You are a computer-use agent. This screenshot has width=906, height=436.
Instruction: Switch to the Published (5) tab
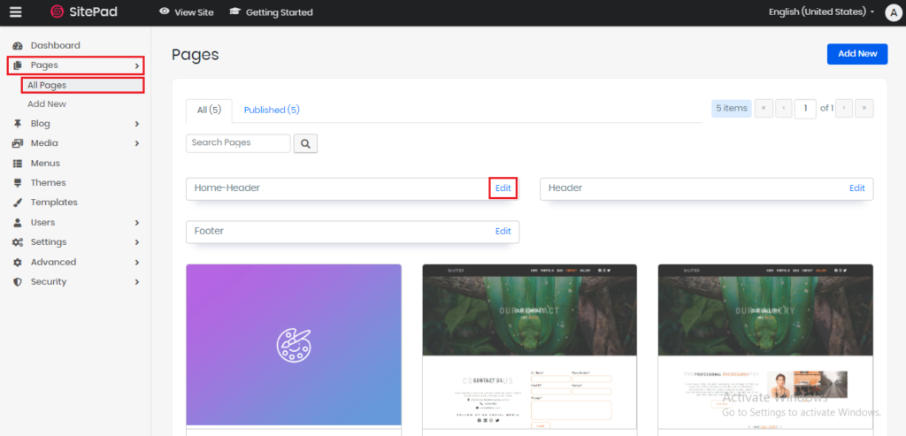272,110
